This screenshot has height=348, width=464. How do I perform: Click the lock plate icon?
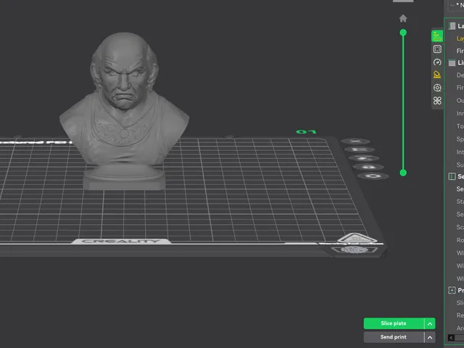368,167
